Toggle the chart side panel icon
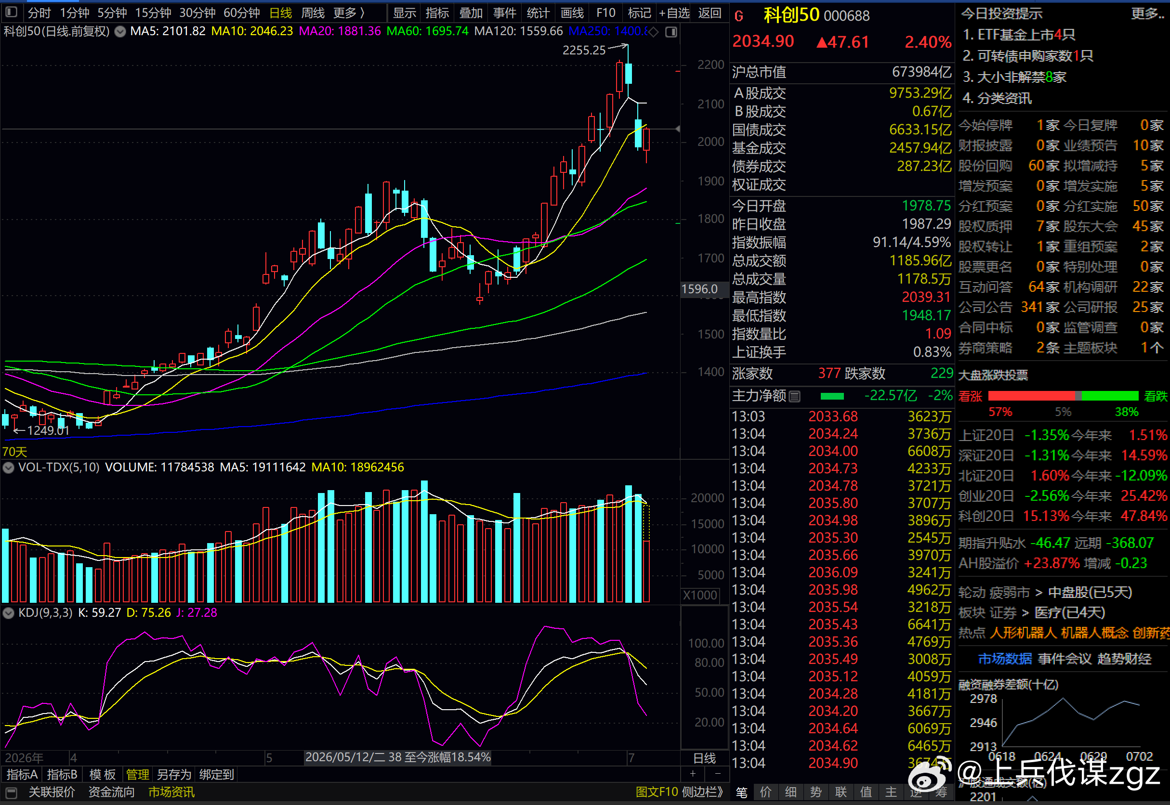Image resolution: width=1170 pixels, height=805 pixels. tap(671, 32)
